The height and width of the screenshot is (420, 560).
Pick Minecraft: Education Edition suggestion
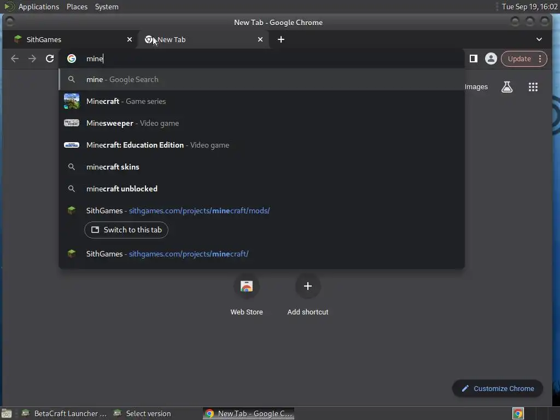(261, 145)
